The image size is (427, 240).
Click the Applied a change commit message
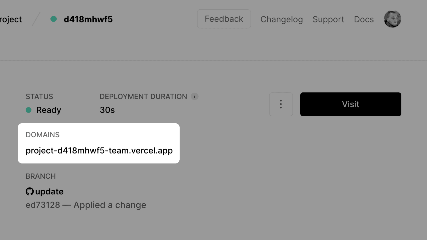tap(110, 205)
